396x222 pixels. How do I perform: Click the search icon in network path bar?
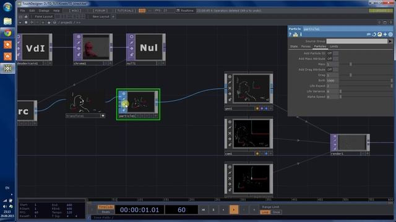pos(54,22)
